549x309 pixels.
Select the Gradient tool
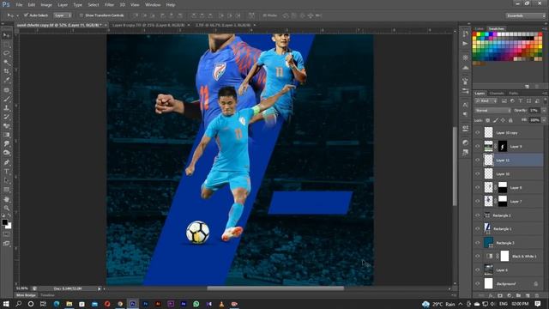click(6, 135)
